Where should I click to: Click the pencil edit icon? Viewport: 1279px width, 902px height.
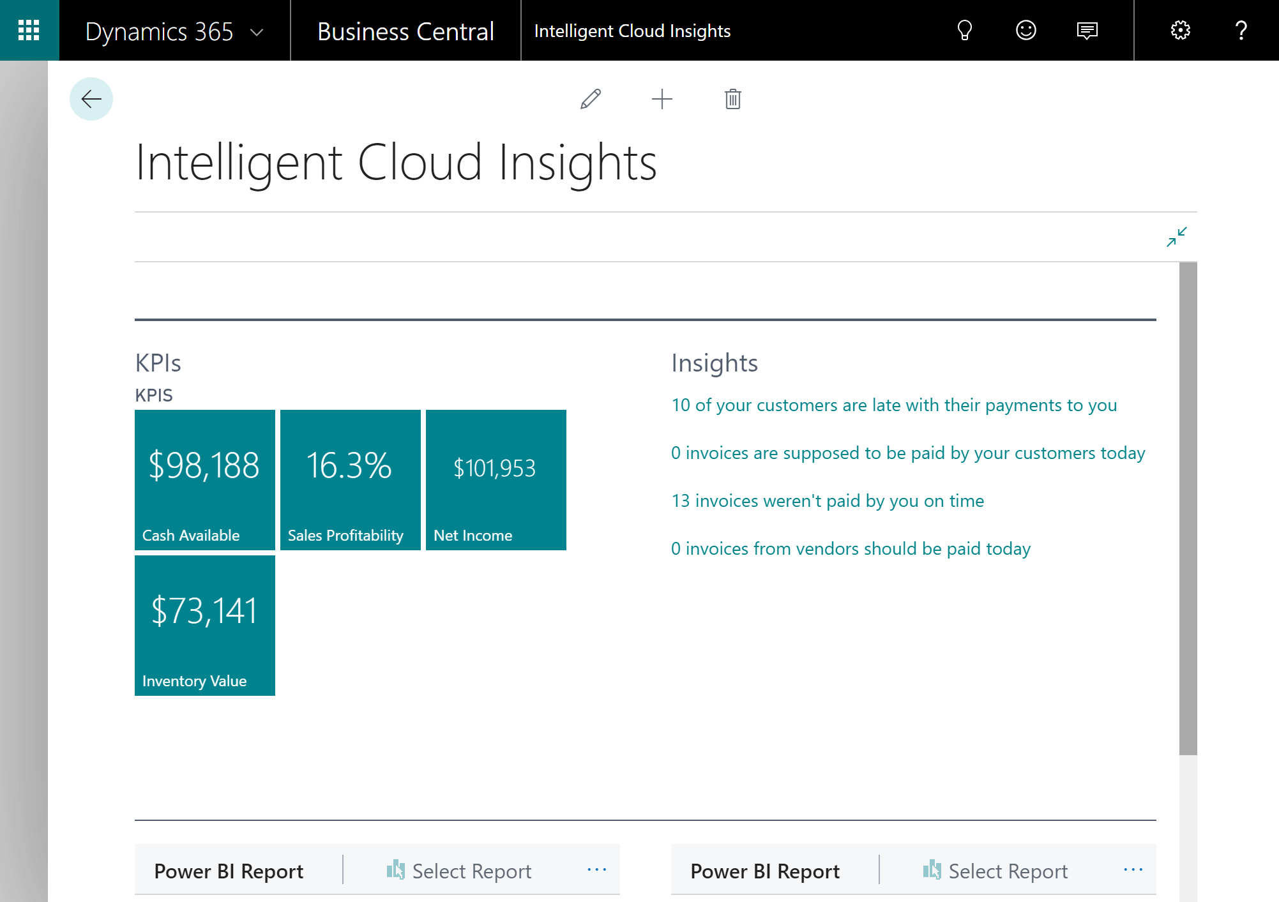(591, 99)
